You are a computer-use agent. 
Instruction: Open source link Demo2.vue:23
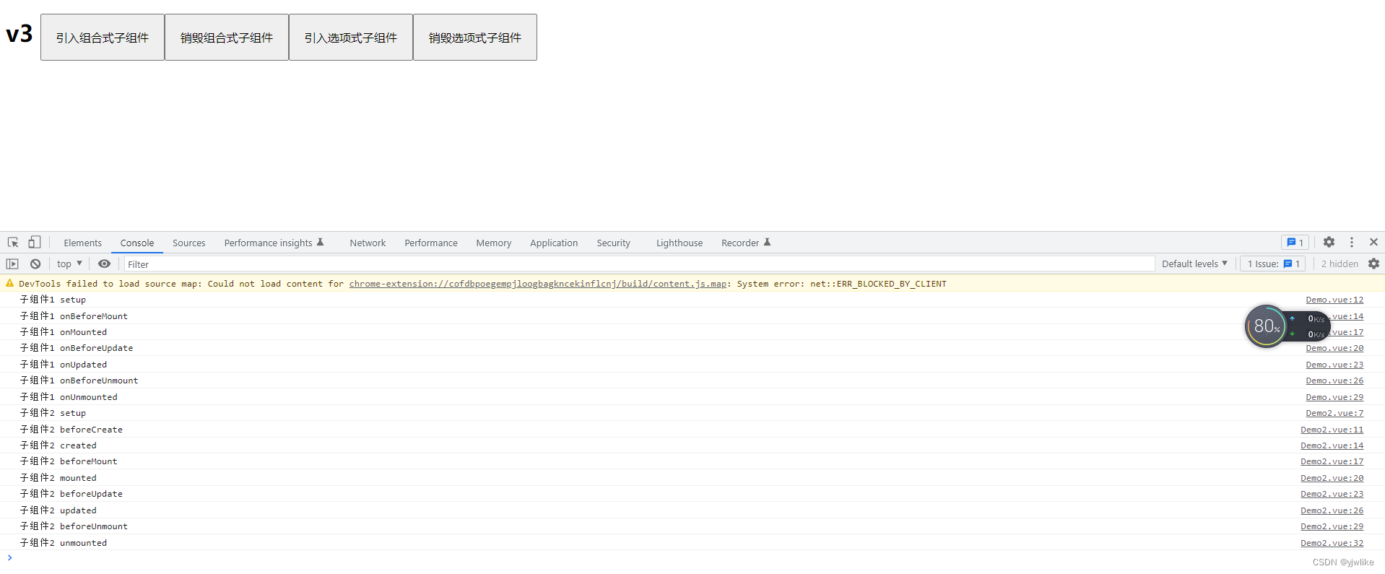tap(1332, 494)
